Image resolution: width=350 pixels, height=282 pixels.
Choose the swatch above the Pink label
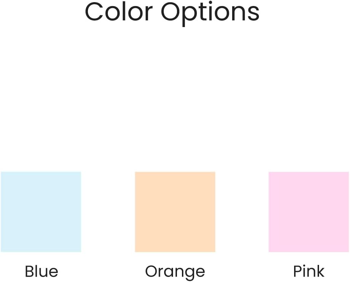click(308, 211)
